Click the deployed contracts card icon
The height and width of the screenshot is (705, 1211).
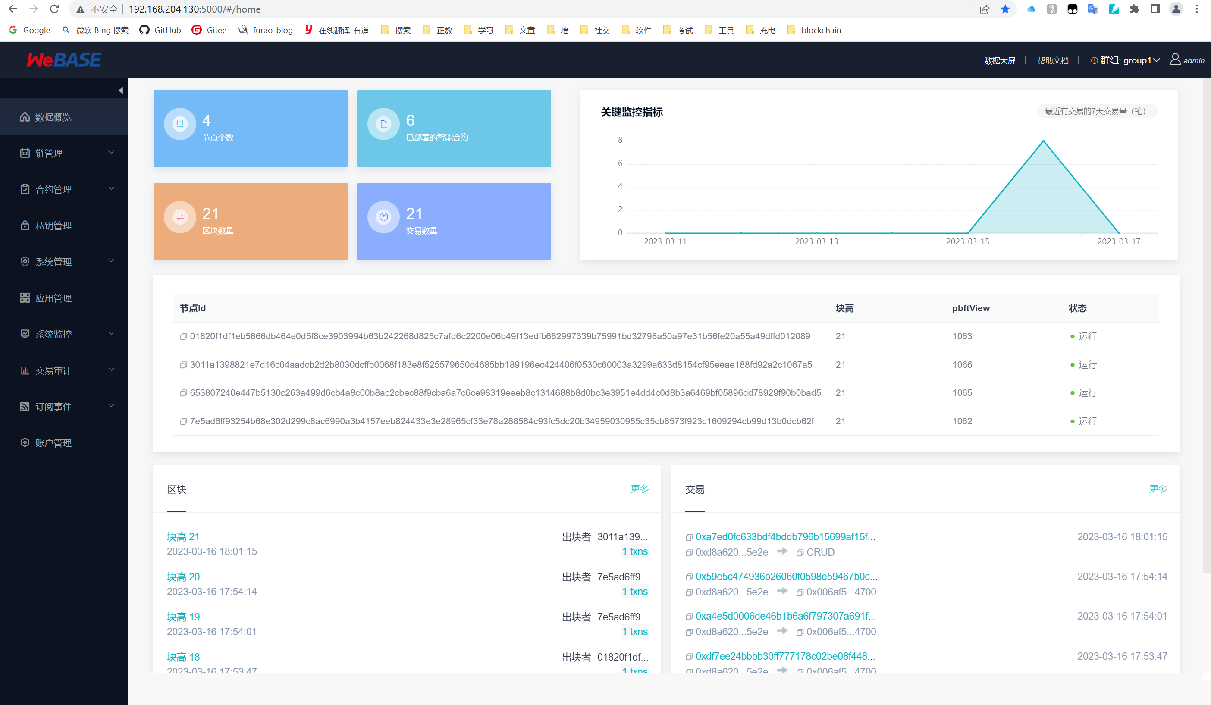383,124
